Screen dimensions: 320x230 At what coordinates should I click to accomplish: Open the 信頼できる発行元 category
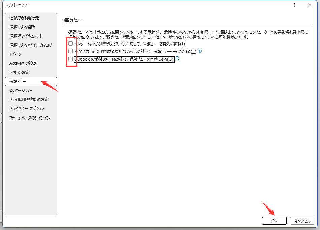pos(24,18)
